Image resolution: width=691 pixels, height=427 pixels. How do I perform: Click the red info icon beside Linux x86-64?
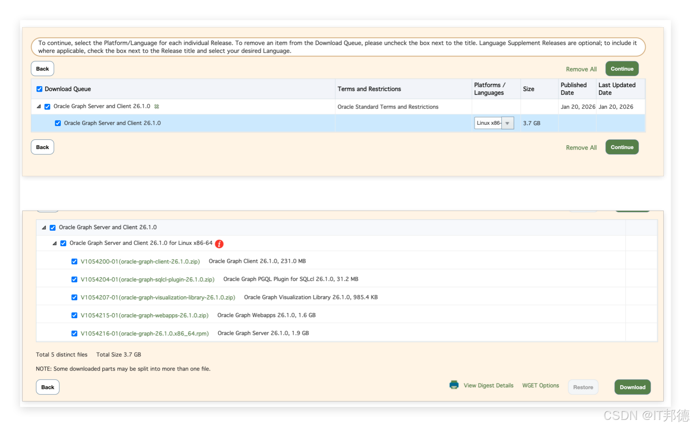coord(219,244)
